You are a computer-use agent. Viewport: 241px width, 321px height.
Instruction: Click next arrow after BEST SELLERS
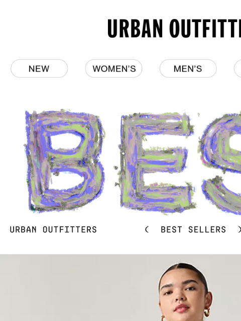[x=239, y=230]
